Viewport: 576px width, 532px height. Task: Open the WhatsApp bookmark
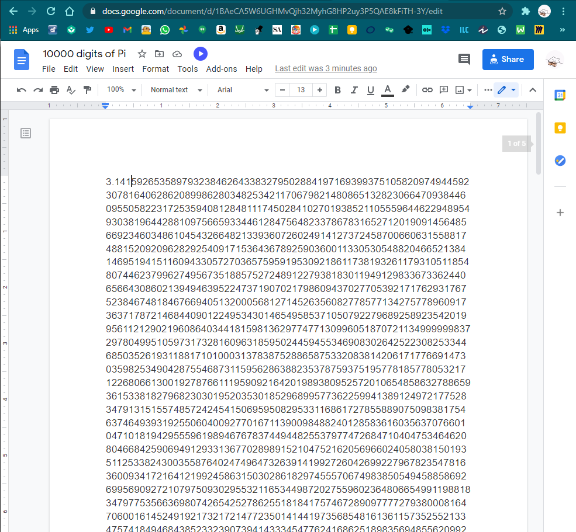point(165,30)
